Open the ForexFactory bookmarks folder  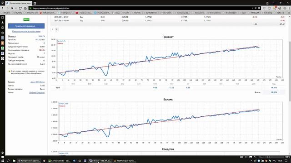165,13
